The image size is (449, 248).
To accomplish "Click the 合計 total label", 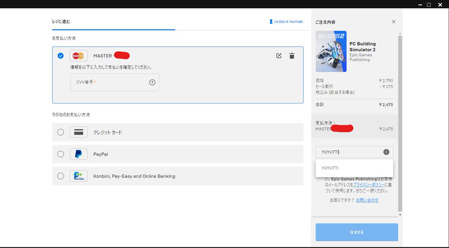I will (320, 105).
